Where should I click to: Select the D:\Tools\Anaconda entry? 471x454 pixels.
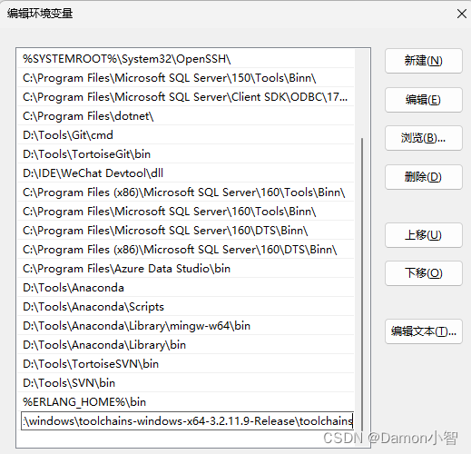pyautogui.click(x=185, y=288)
